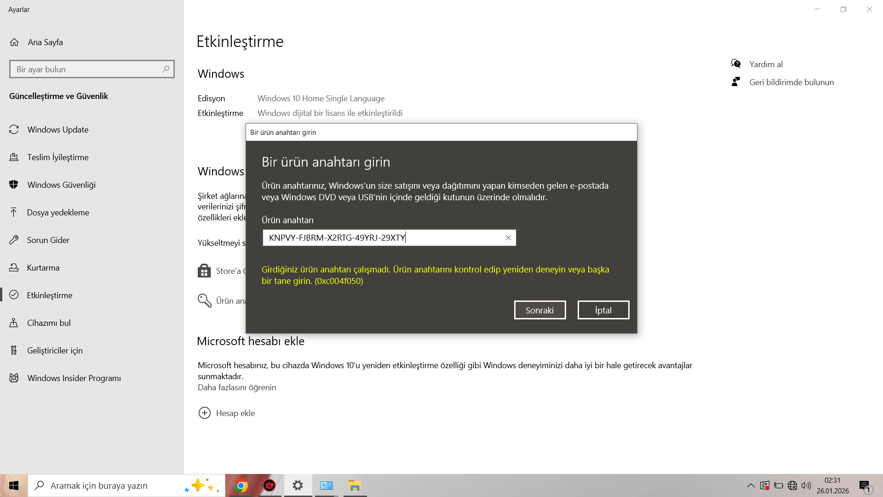Click Geri bildirimde bulunun link
The width and height of the screenshot is (883, 497).
point(791,82)
